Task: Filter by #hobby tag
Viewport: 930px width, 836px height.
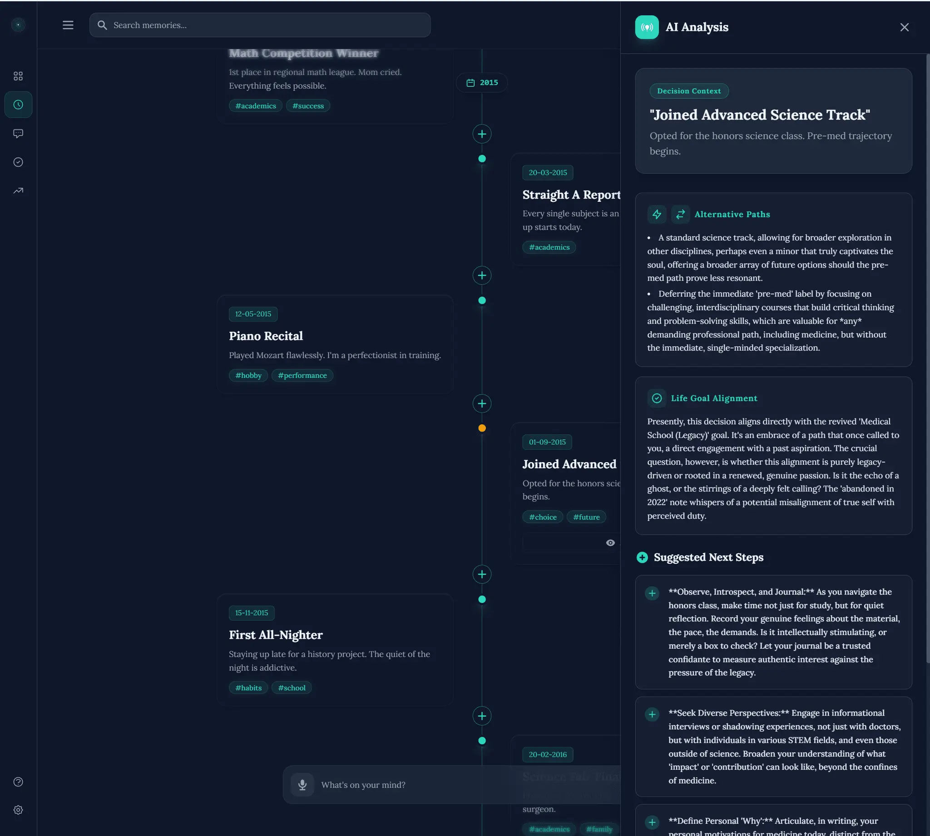Action: 248,375
